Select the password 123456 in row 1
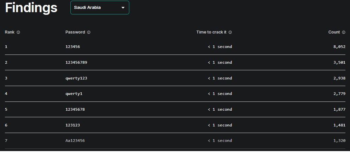Image resolution: width=350 pixels, height=156 pixels. pyautogui.click(x=73, y=47)
